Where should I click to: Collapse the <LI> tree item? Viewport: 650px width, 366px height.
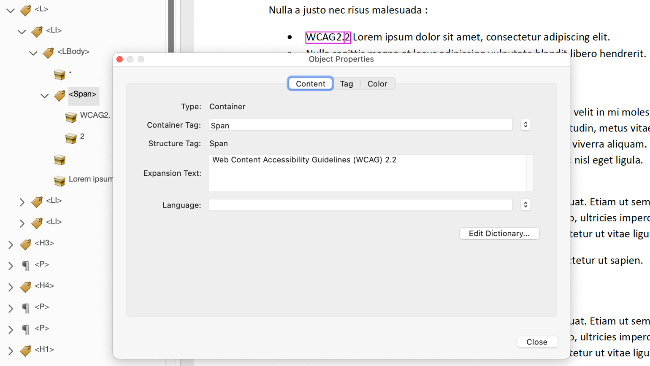(x=22, y=31)
